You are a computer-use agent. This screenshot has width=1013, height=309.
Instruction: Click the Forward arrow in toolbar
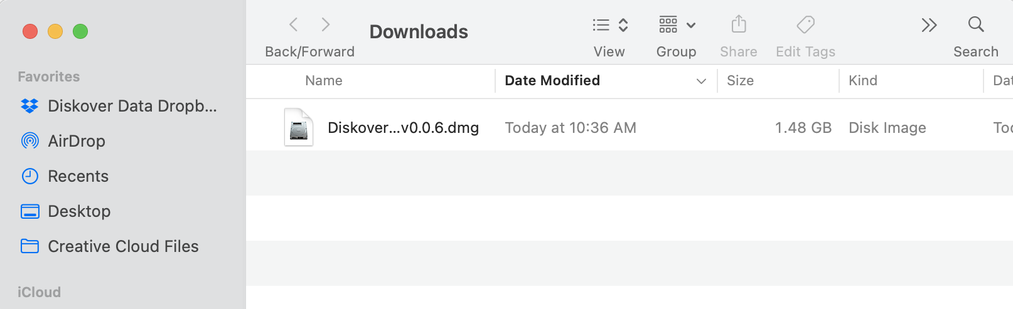click(x=325, y=24)
